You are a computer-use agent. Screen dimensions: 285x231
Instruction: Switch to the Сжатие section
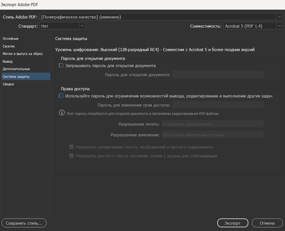click(x=26, y=46)
